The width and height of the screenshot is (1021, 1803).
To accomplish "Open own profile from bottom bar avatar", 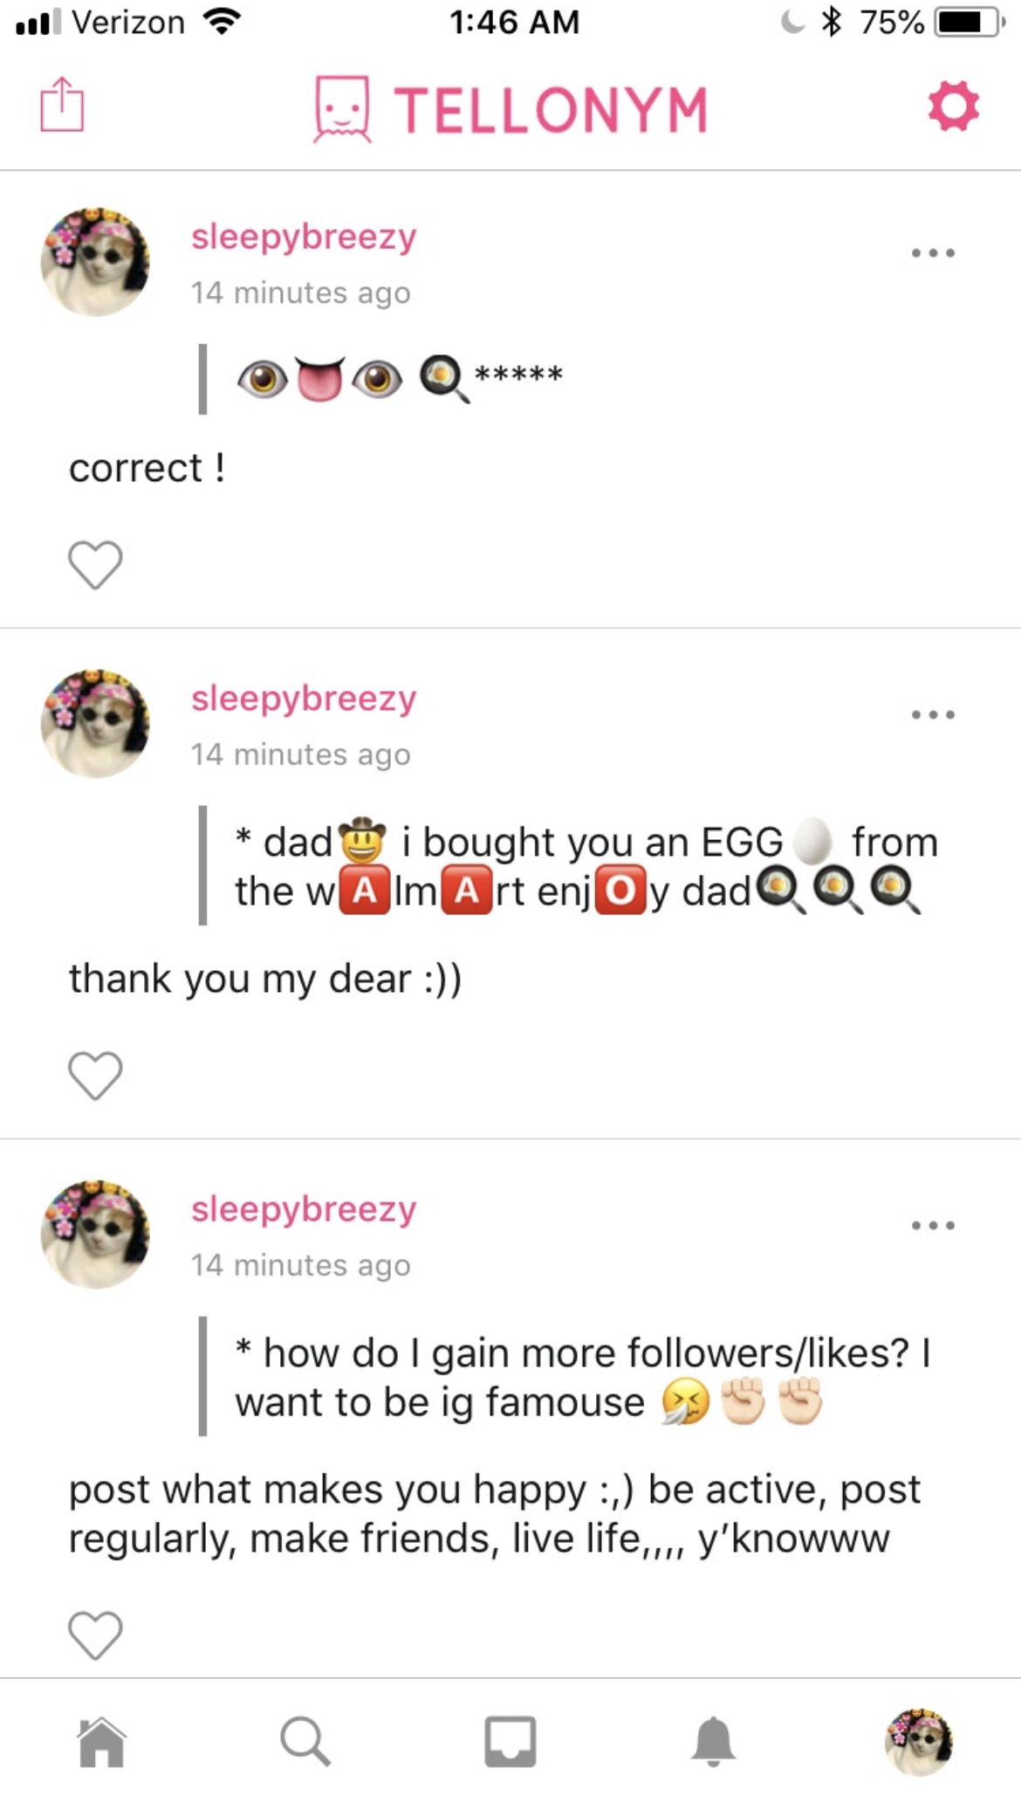I will (918, 1742).
